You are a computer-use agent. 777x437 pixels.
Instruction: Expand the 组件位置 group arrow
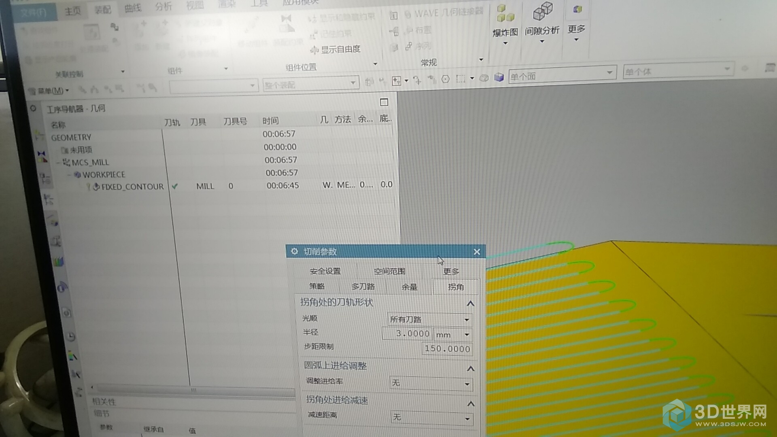pyautogui.click(x=375, y=64)
